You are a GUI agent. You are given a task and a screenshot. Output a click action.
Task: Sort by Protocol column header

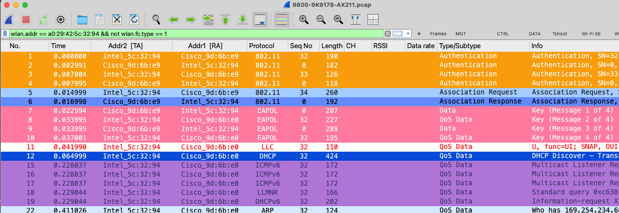click(261, 46)
